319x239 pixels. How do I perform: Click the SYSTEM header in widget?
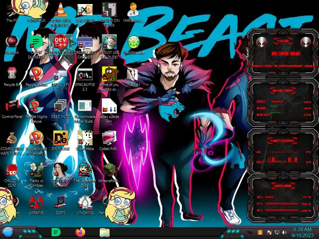coord(283,91)
